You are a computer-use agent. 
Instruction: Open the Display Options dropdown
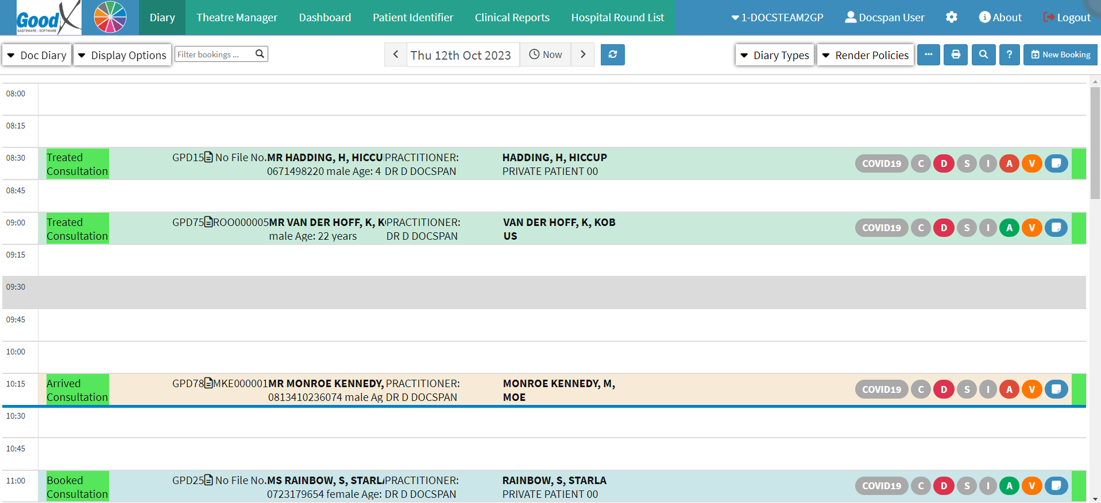(x=122, y=55)
